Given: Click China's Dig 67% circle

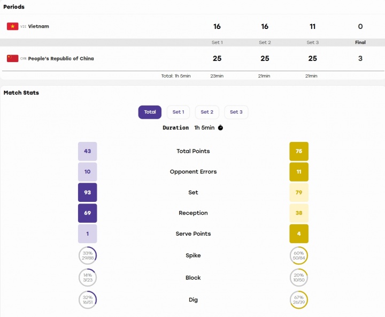Looking at the screenshot, I should click(x=299, y=300).
